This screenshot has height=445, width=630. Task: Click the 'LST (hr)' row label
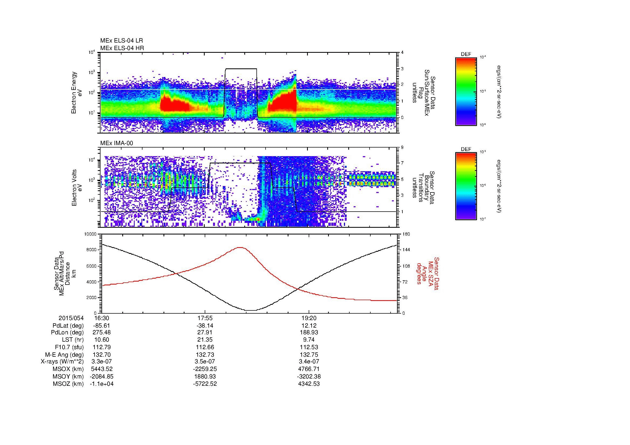[x=73, y=340]
